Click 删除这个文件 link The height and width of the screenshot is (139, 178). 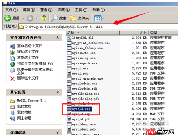coord(28,78)
